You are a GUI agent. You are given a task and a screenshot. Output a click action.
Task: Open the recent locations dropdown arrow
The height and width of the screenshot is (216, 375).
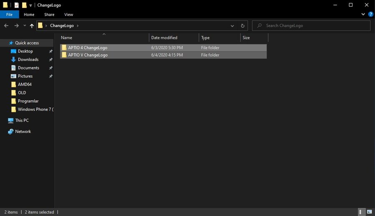[x=25, y=25]
